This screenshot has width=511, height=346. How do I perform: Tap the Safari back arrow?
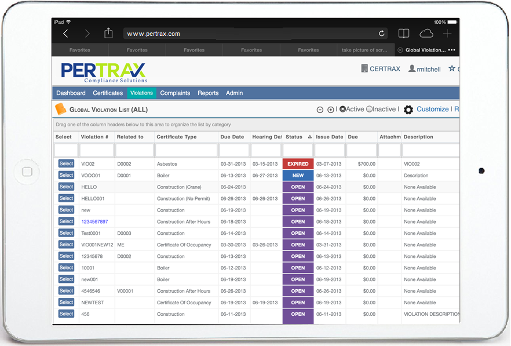pos(65,33)
